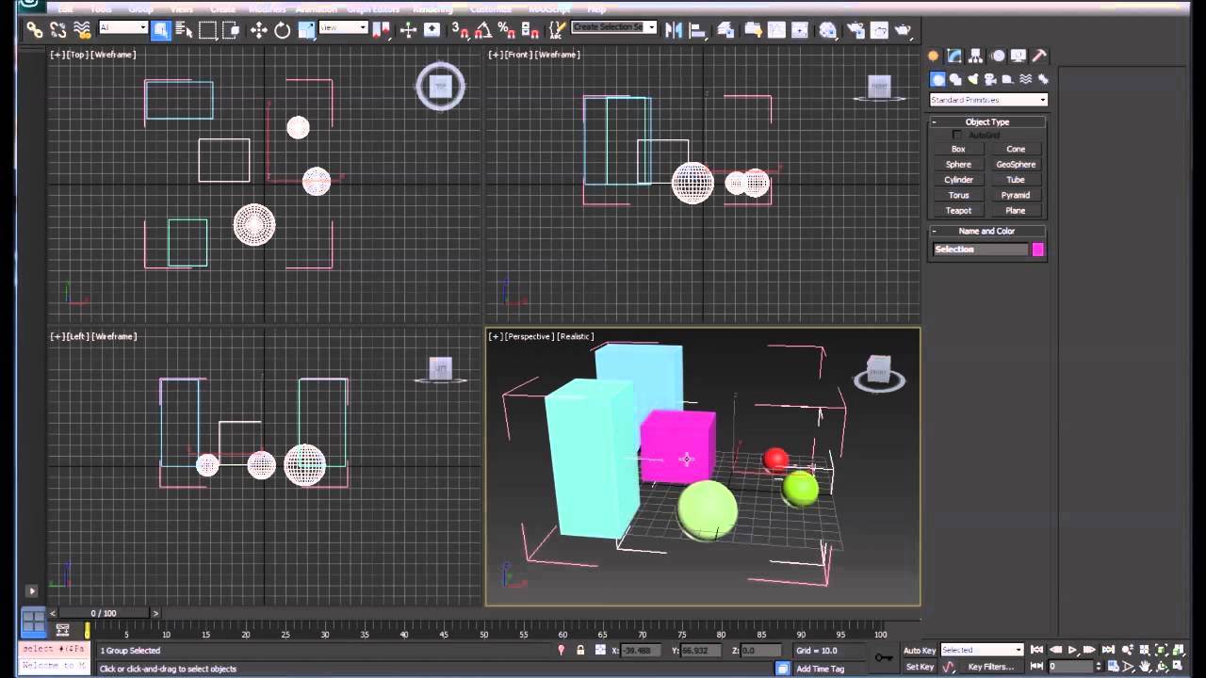Click the Set Key button
Screen dimensions: 1206x678
coord(920,667)
